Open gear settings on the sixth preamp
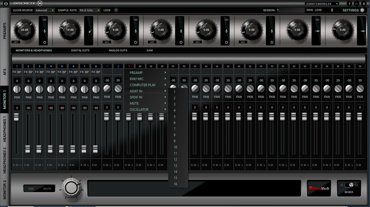This screenshot has width=370, height=207. pos(272,42)
